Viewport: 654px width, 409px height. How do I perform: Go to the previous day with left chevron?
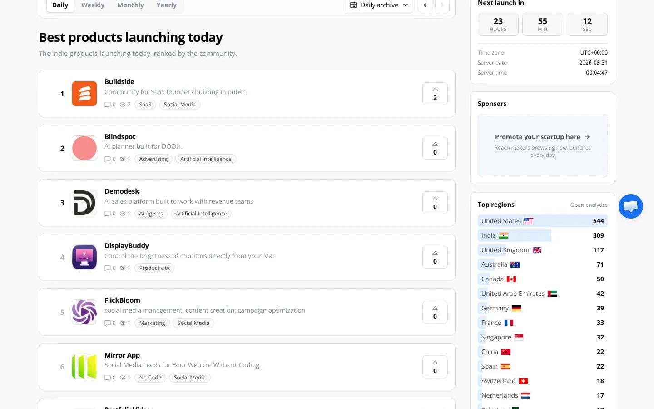tap(425, 5)
